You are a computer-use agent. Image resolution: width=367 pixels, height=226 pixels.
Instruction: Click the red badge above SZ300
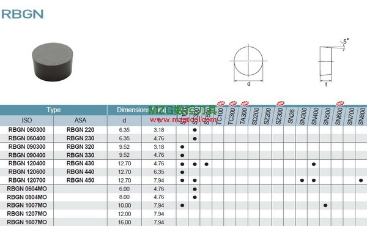pyautogui.click(x=280, y=104)
